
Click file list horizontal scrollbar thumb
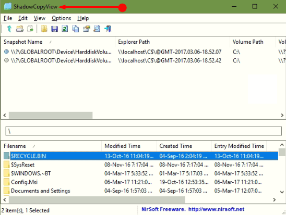97,199
